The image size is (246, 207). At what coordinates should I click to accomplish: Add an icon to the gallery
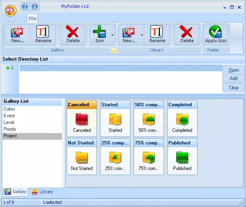click(100, 35)
